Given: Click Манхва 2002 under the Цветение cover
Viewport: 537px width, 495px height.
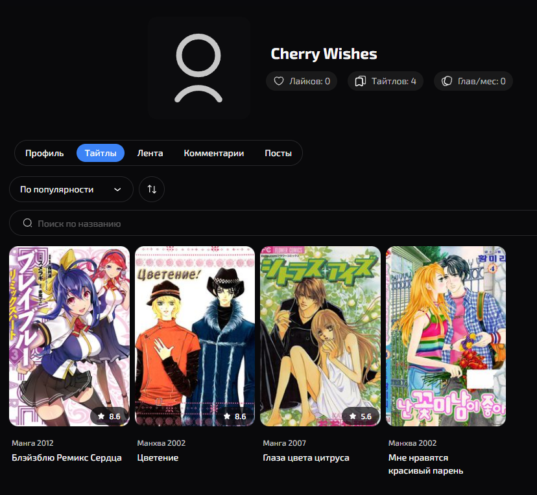Looking at the screenshot, I should pos(161,443).
